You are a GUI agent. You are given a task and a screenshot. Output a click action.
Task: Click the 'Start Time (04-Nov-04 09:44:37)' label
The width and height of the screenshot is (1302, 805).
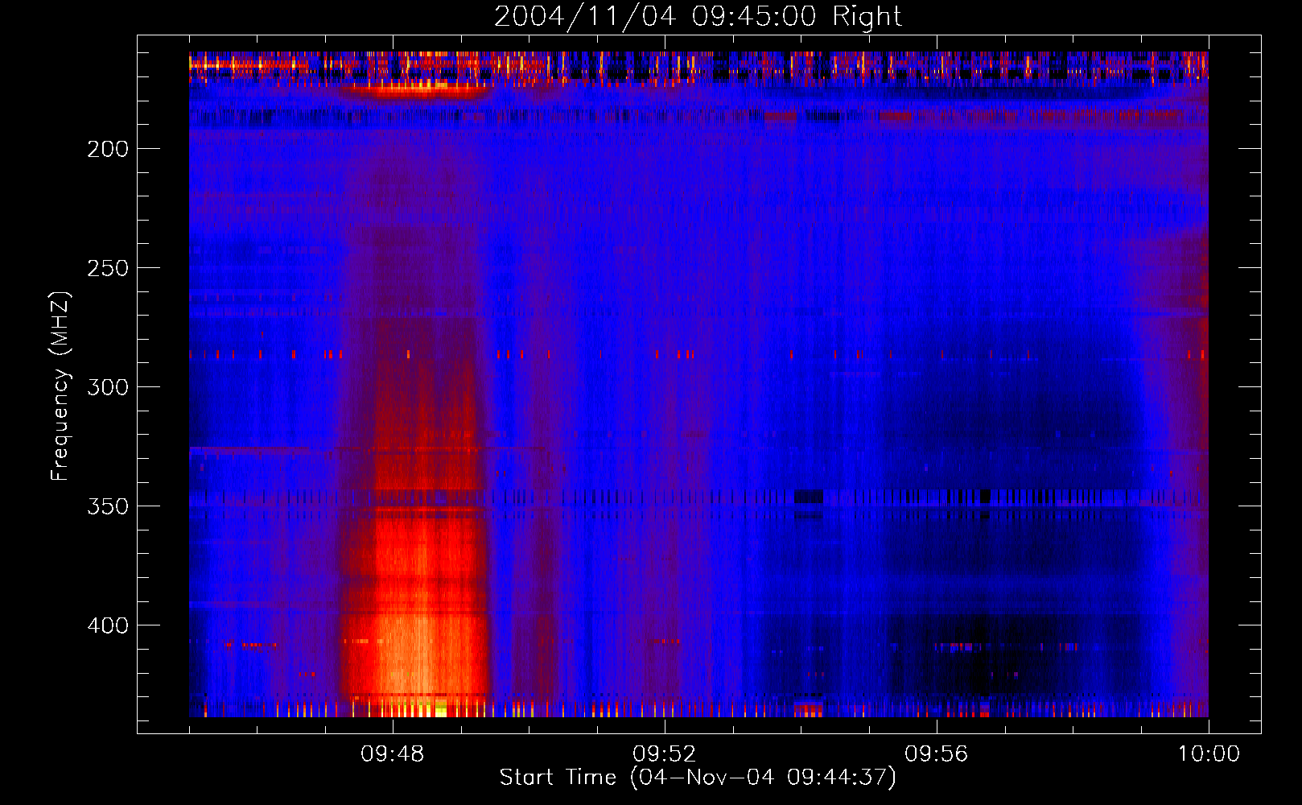pos(698,778)
